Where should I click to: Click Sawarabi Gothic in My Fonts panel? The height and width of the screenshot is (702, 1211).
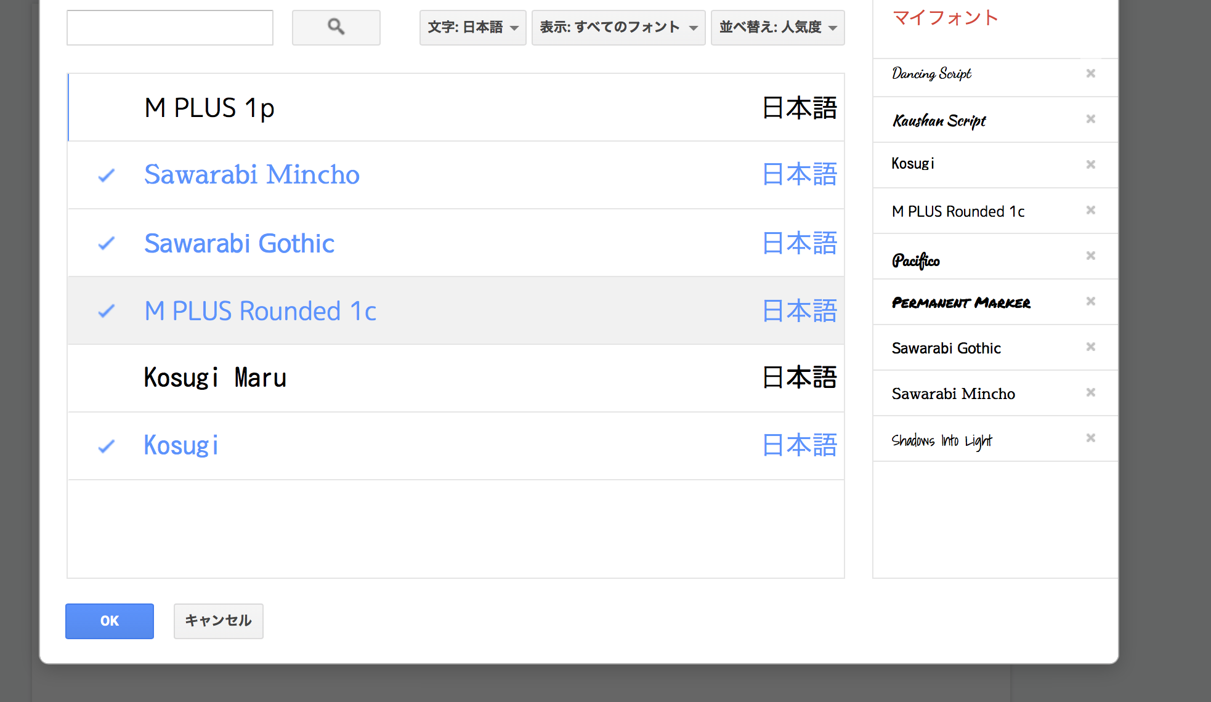[x=946, y=348]
